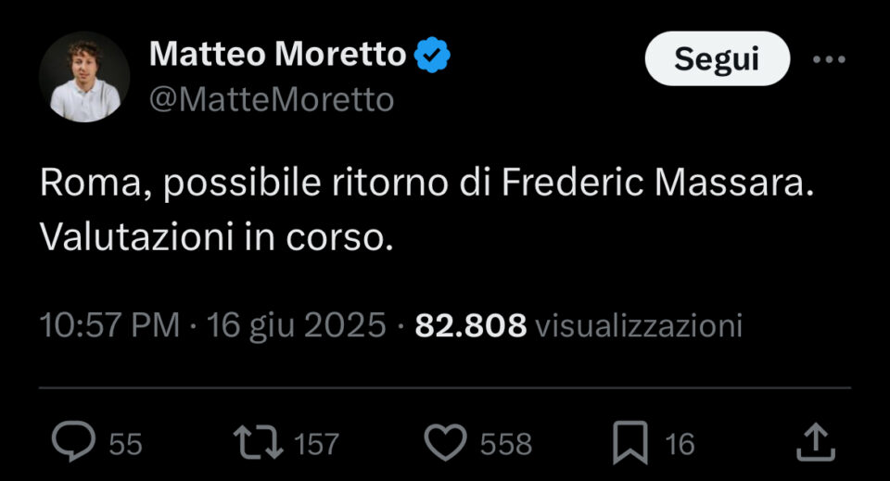Visit the @MatteMoretto handle link
890x481 pixels.
tap(272, 100)
